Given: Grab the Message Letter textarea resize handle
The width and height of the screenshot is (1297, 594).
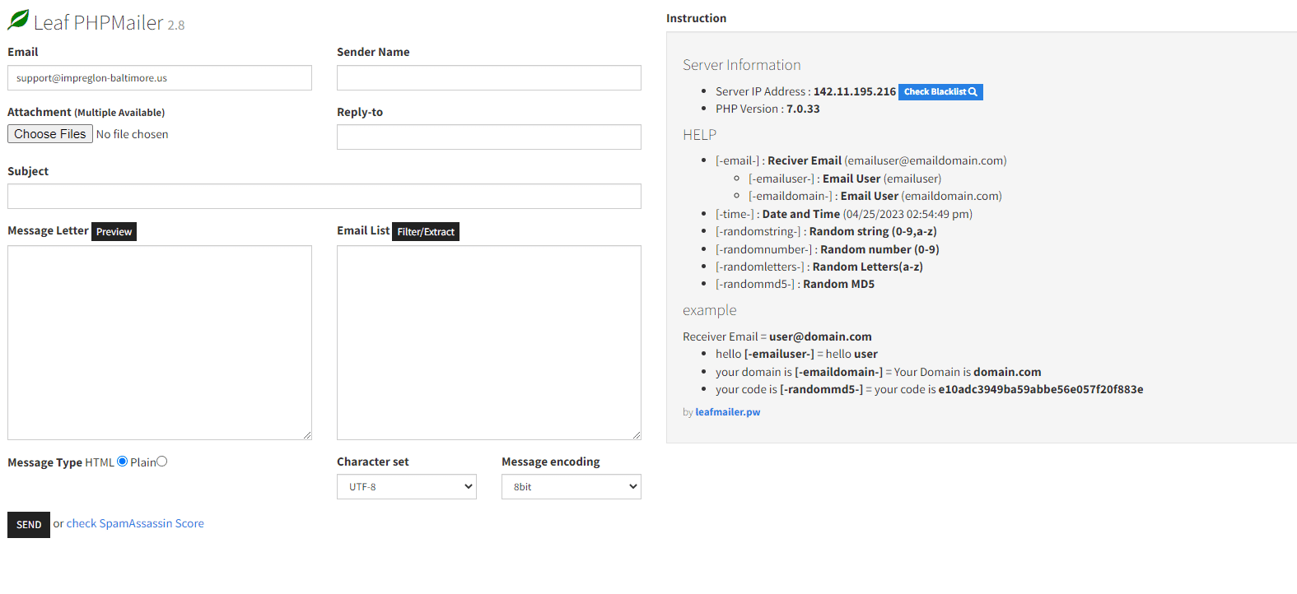Looking at the screenshot, I should point(307,435).
